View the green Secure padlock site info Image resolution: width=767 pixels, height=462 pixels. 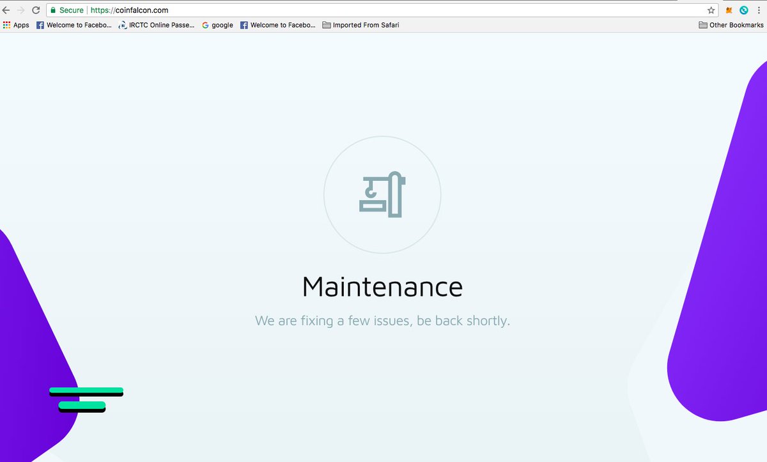tap(67, 10)
